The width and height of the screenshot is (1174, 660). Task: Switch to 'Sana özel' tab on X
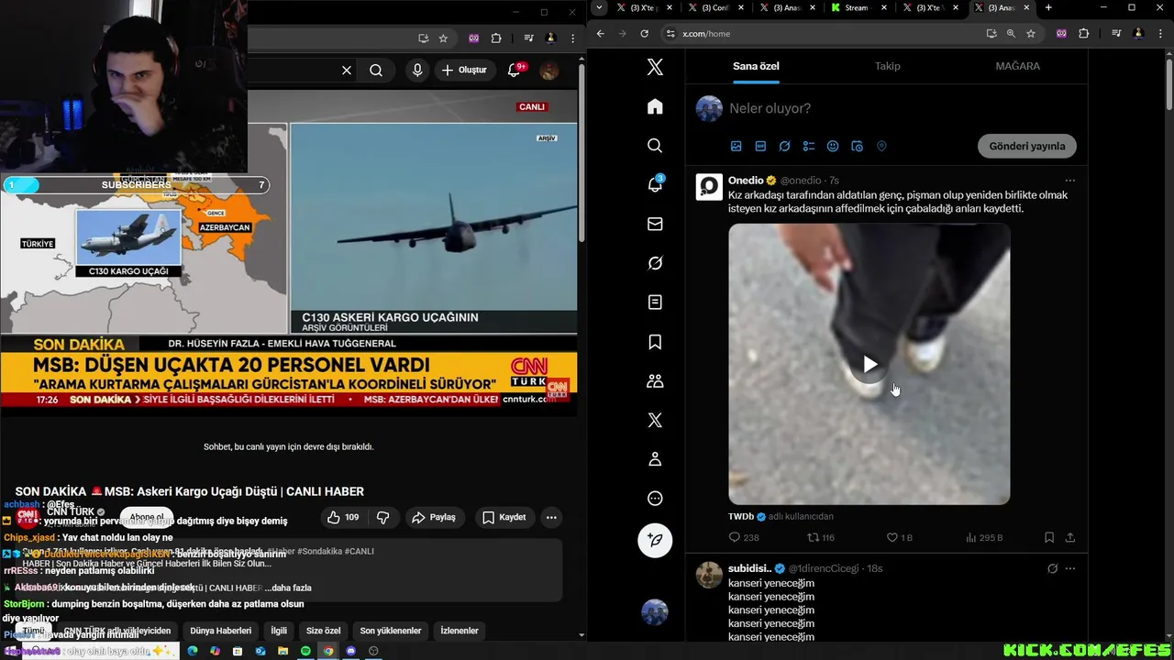coord(756,66)
